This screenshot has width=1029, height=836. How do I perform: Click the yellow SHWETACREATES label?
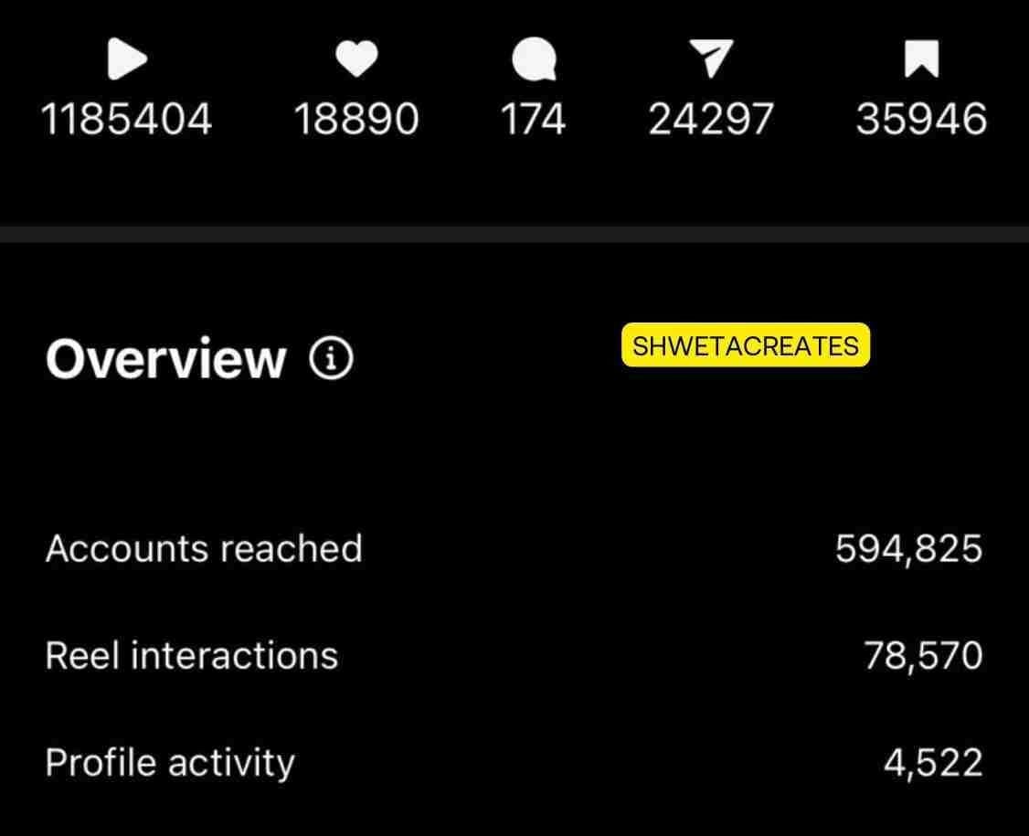click(746, 345)
